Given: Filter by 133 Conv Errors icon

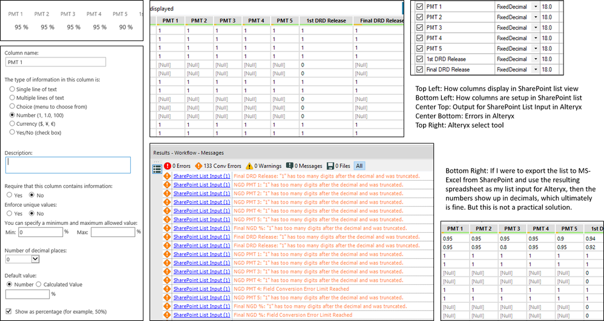Looking at the screenshot, I should point(199,166).
